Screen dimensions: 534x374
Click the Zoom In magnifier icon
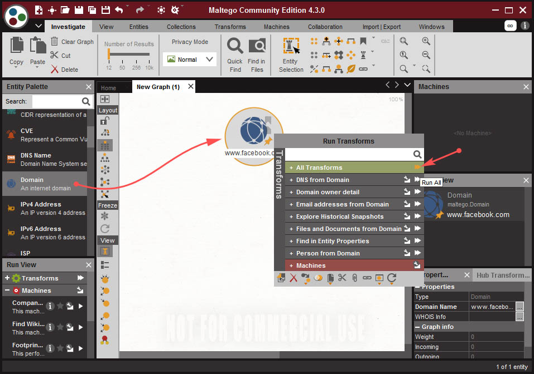(426, 41)
